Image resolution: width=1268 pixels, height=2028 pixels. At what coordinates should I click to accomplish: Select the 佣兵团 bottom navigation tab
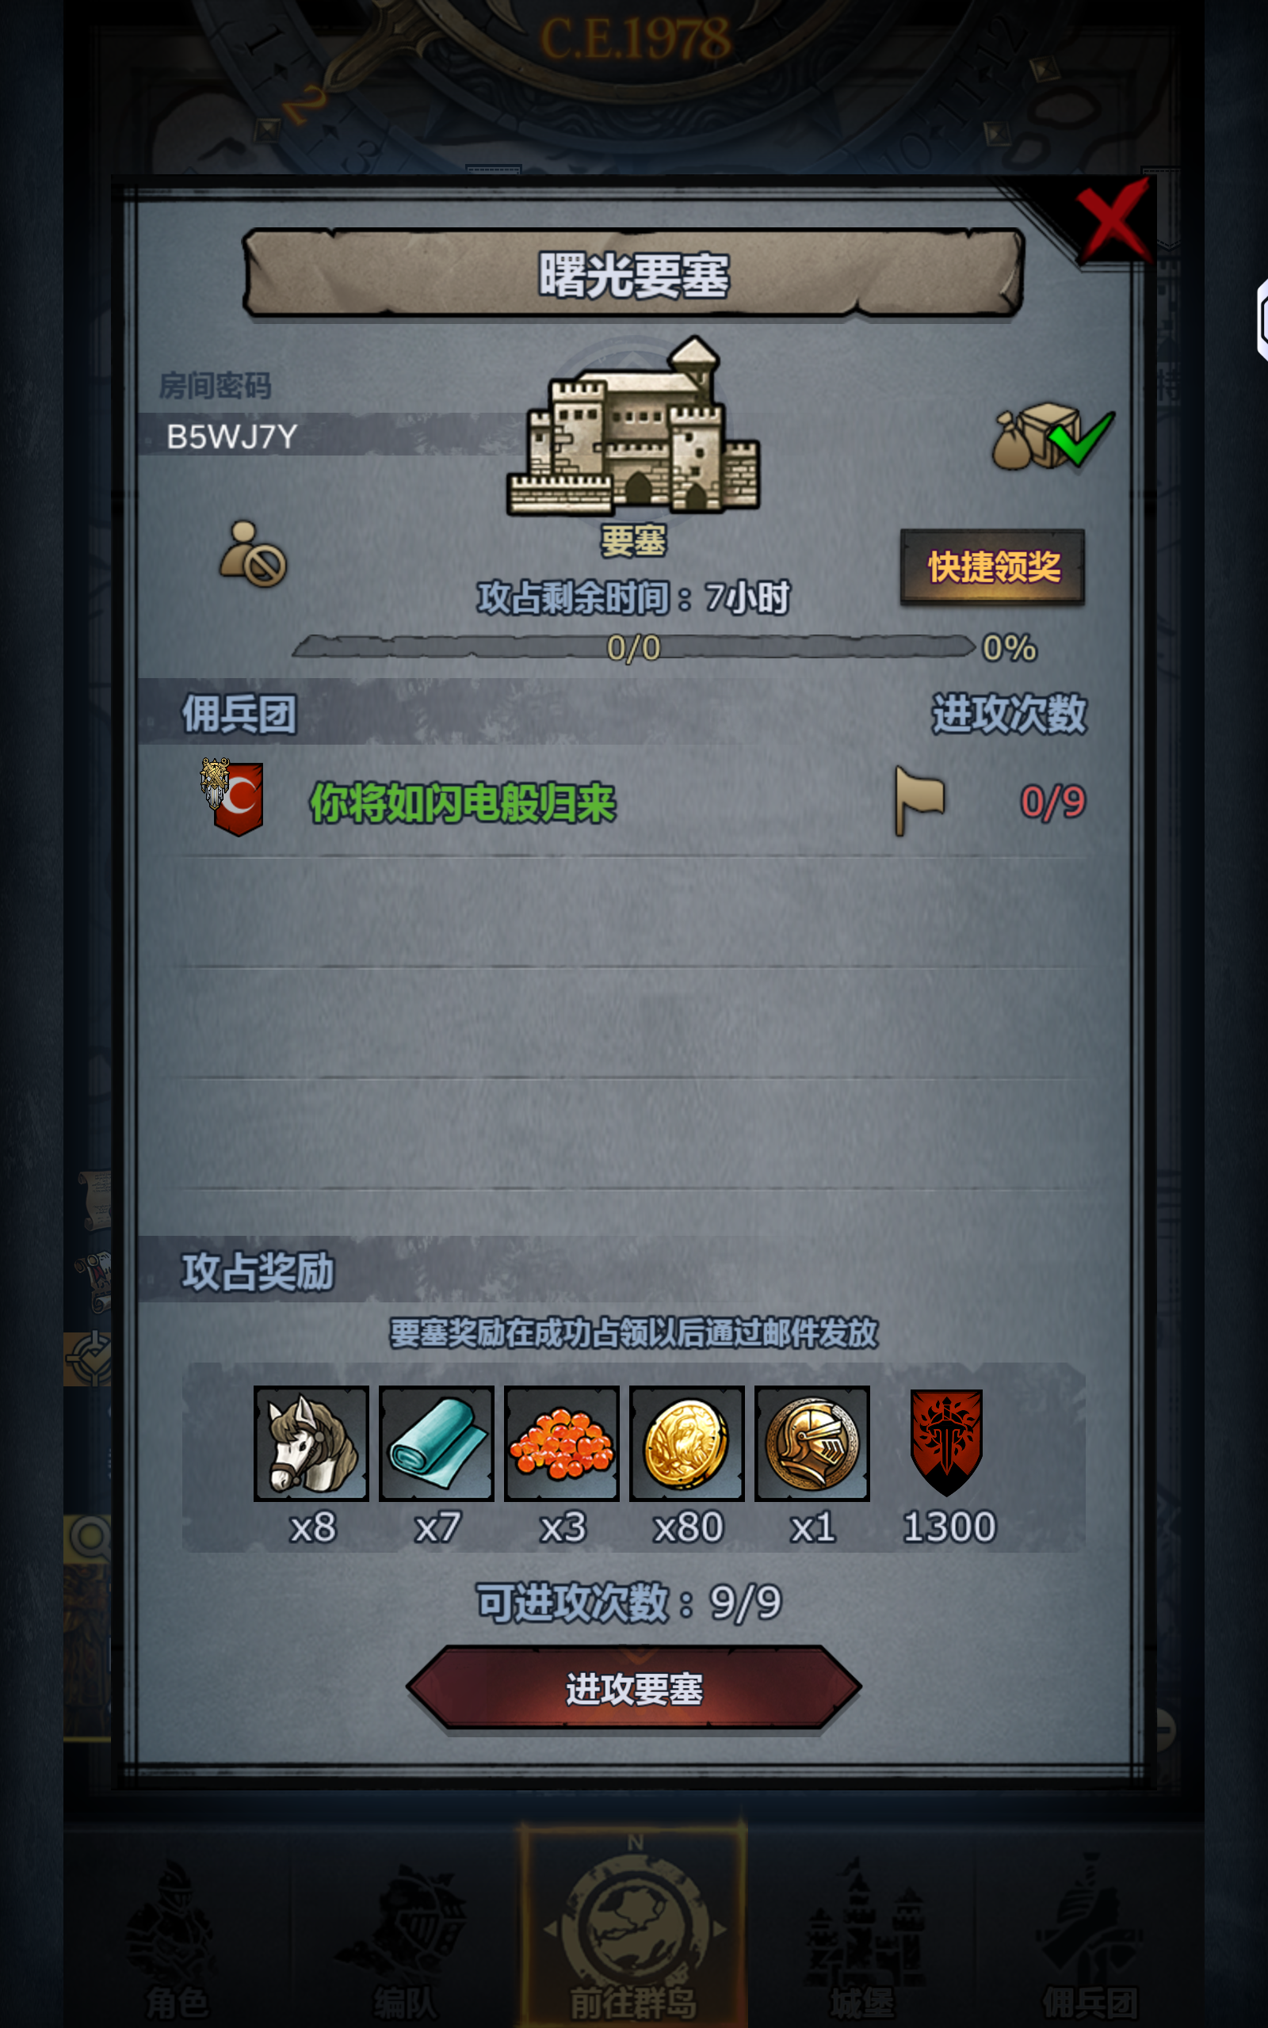tap(1090, 1938)
